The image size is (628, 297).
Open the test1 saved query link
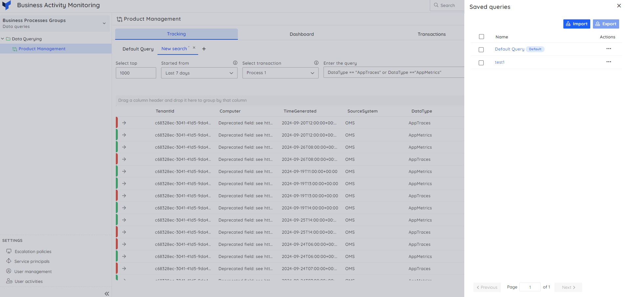(x=499, y=62)
